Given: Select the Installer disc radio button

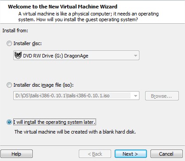Looking at the screenshot, I should (9, 43).
